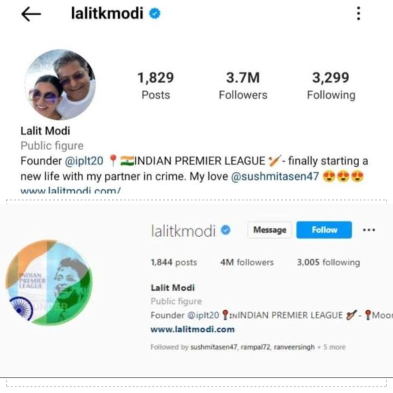This screenshot has width=393, height=393.
Task: Click the Message button
Action: 270,230
